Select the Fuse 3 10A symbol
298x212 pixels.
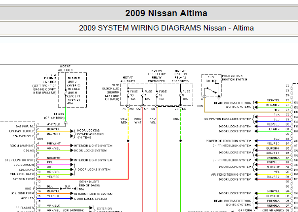[180, 95]
